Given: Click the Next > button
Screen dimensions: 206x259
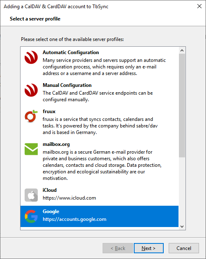Looking at the screenshot, I should [149, 248].
